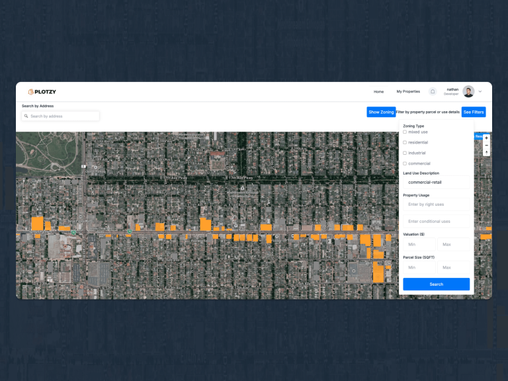This screenshot has height=381, width=508.
Task: Expand the user account dropdown chevron
Action: tap(480, 92)
